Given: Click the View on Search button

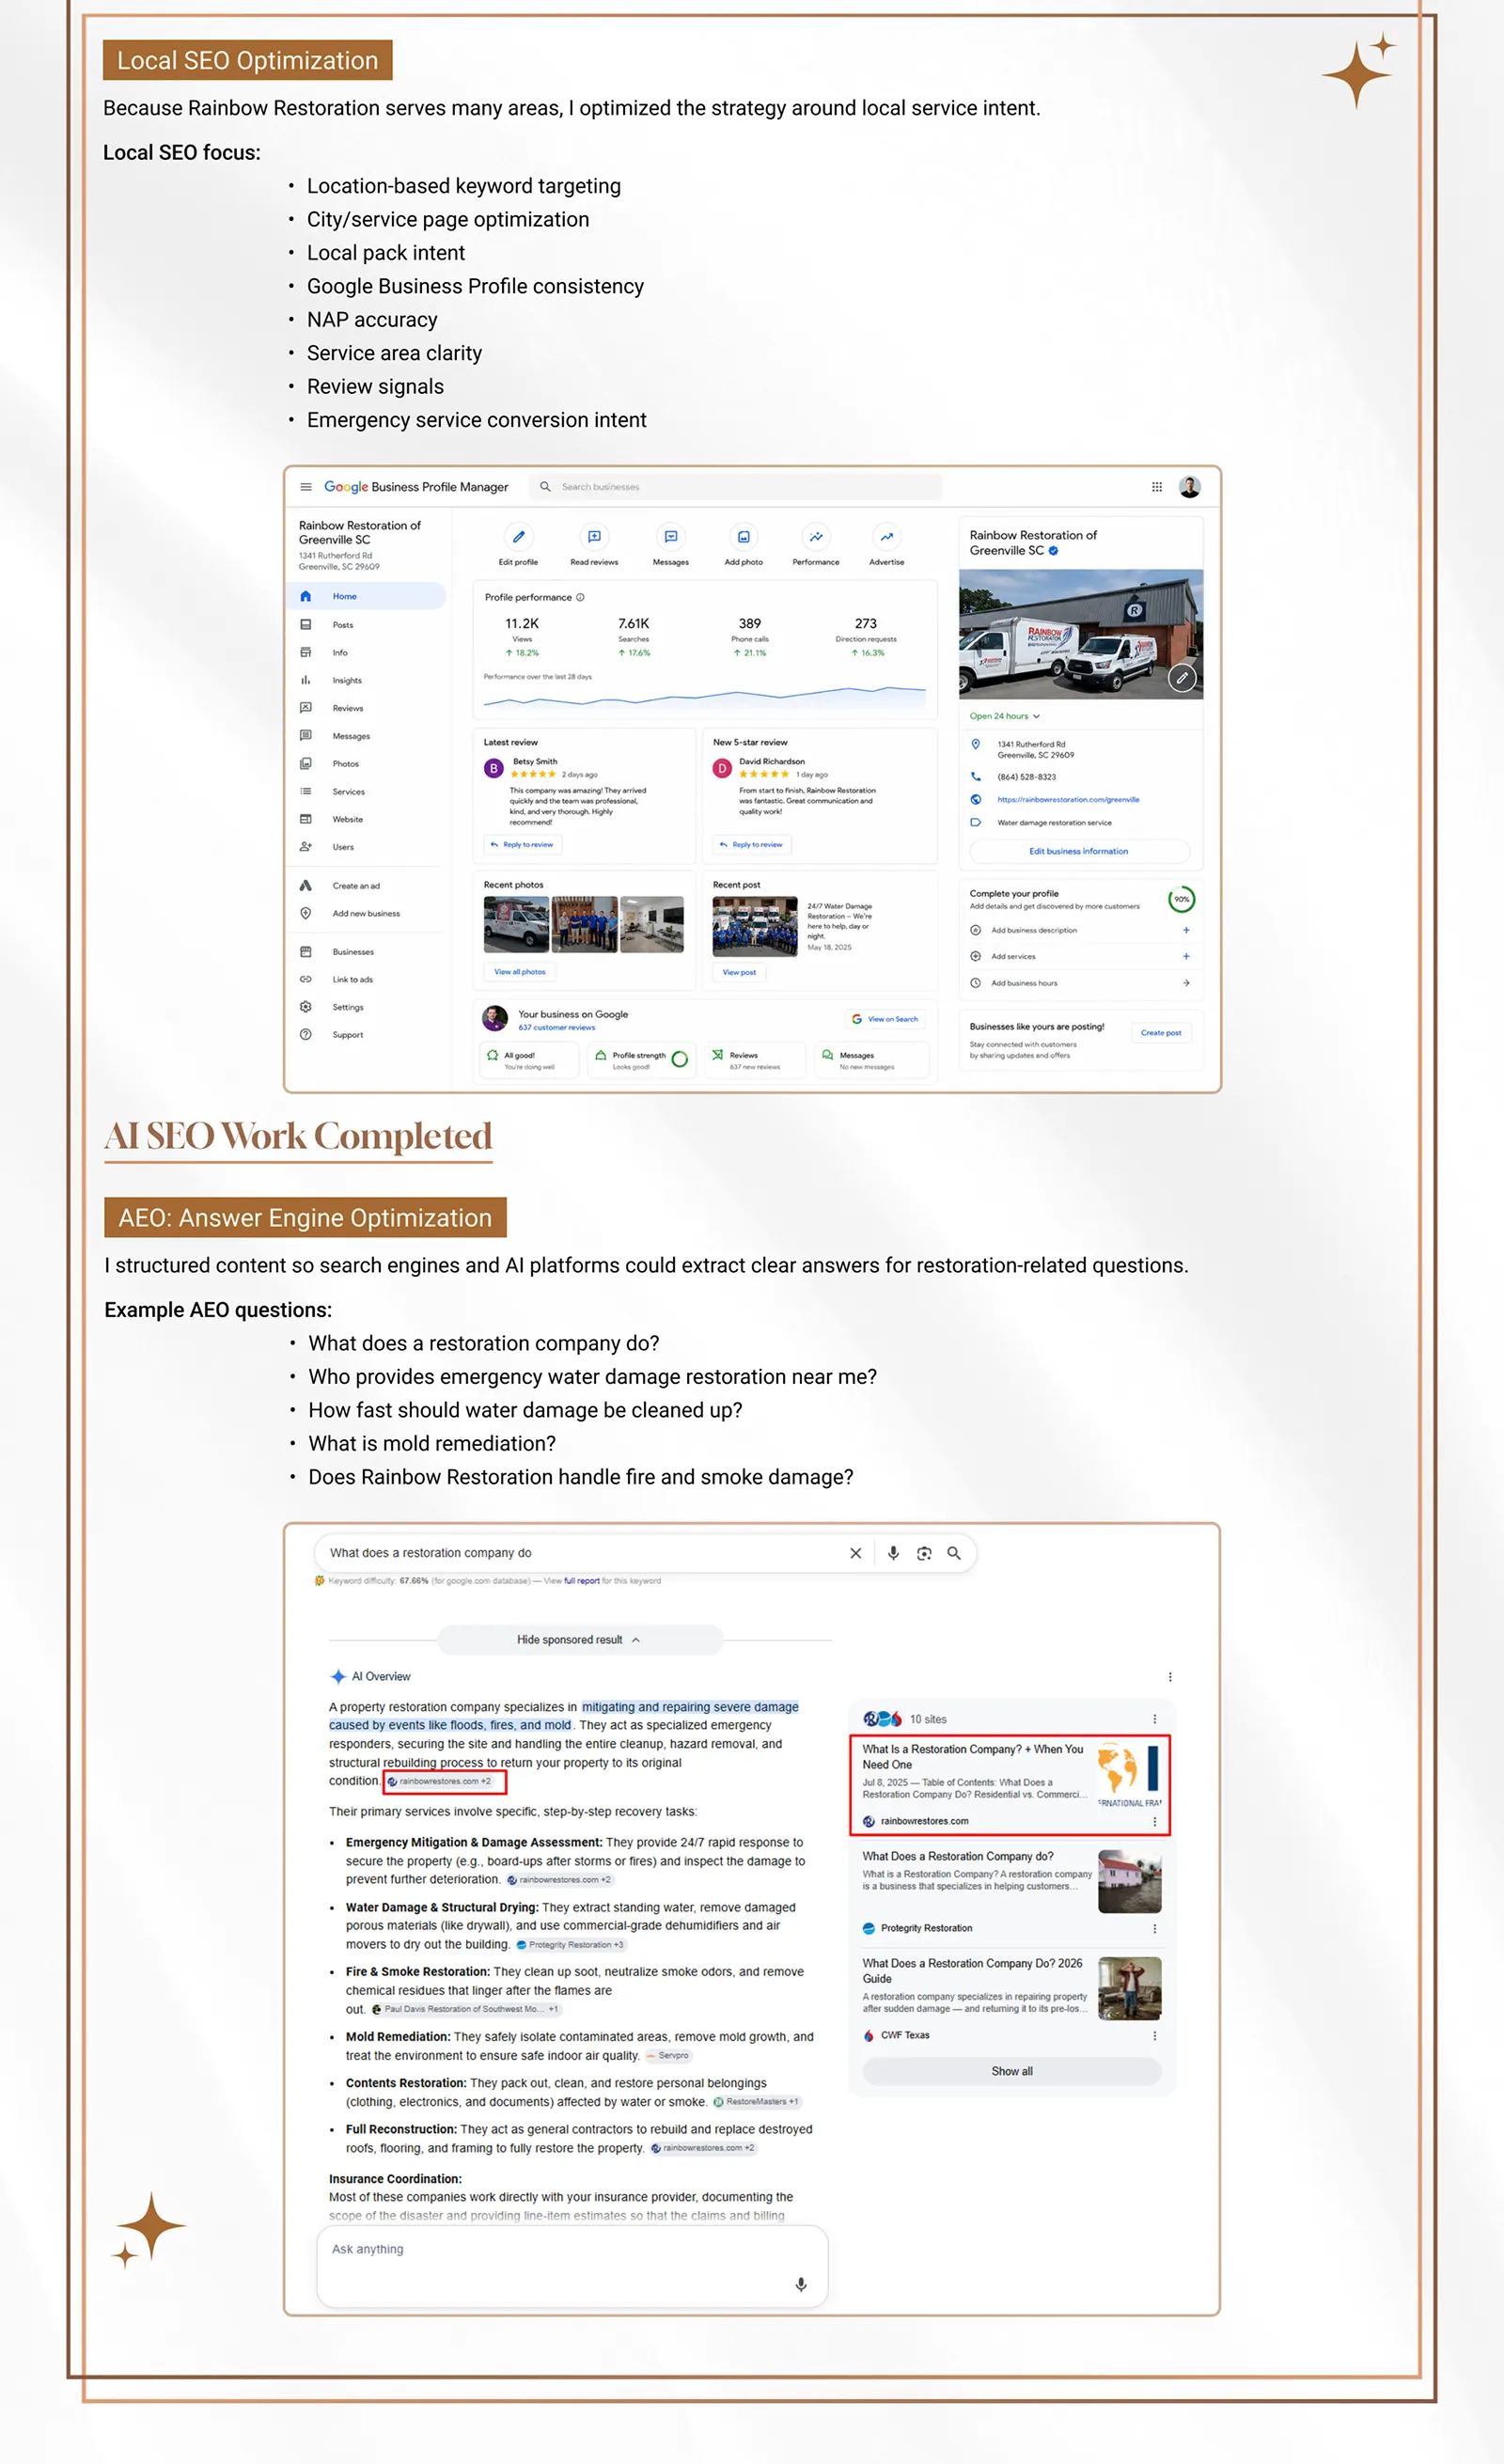Looking at the screenshot, I should click(884, 1019).
